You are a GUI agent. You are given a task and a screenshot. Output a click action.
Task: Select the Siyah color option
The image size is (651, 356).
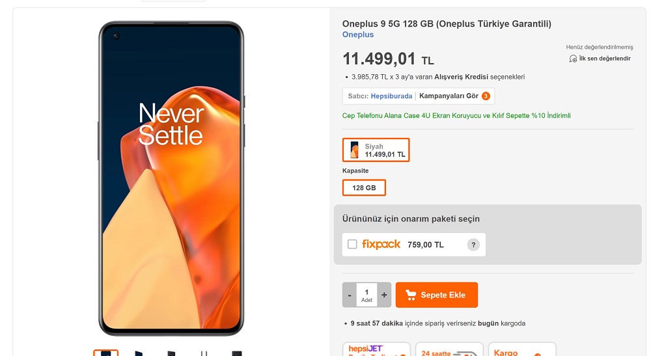click(x=376, y=150)
